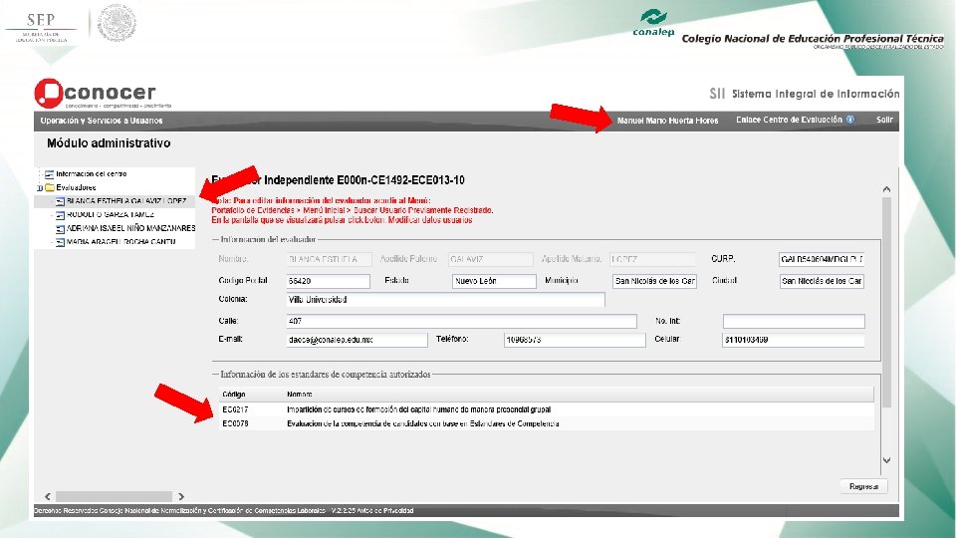Click the Evaluadores folder icon

[50, 188]
